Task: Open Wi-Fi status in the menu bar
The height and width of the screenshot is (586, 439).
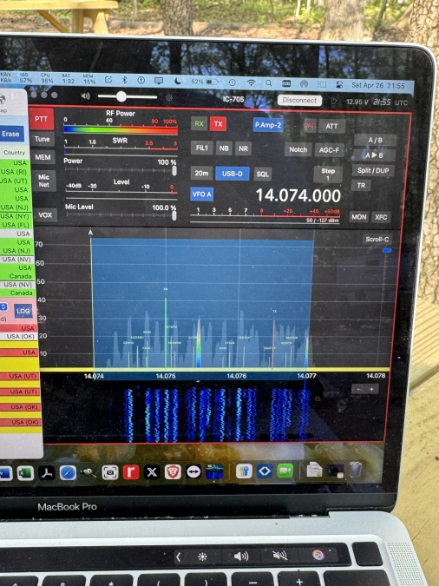Action: [x=251, y=82]
